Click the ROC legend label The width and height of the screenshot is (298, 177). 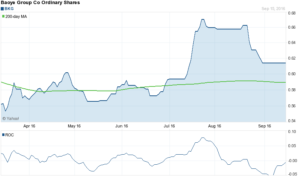pos(10,135)
